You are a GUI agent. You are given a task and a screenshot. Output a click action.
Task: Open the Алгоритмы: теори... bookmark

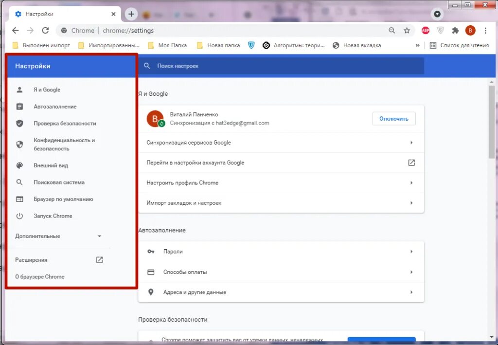coord(294,45)
